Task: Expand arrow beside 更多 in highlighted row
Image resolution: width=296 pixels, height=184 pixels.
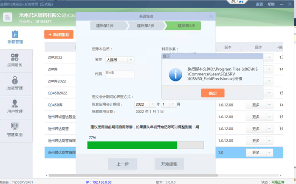Action: coord(270,153)
